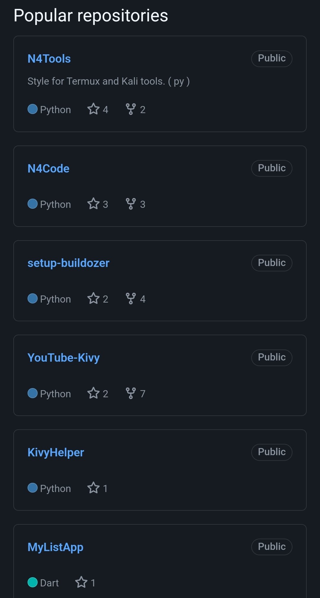
Task: Click the star icon on N4Tools
Action: pyautogui.click(x=93, y=109)
